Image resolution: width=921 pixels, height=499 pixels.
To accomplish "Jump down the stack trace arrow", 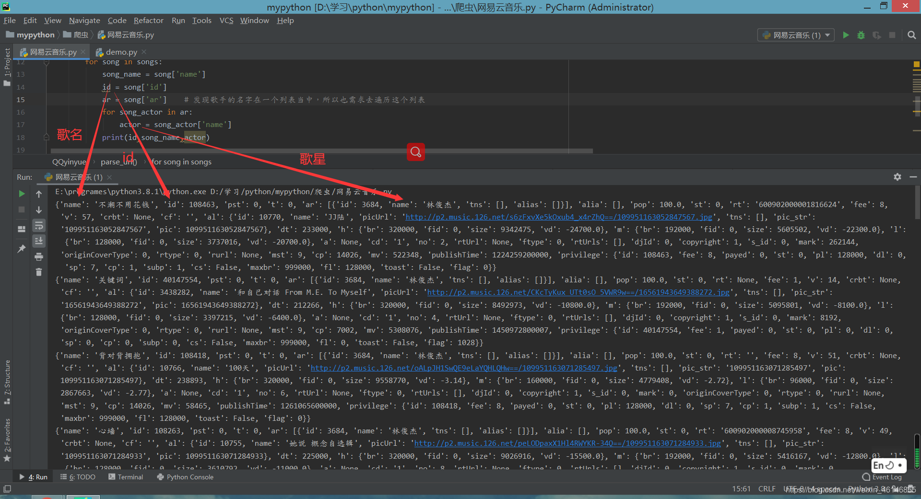I will (39, 209).
